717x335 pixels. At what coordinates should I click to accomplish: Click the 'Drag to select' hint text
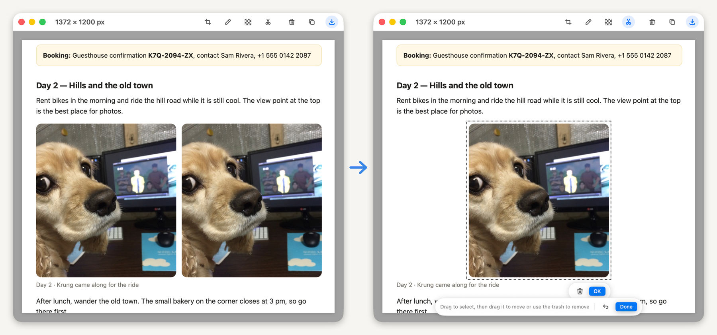click(515, 307)
